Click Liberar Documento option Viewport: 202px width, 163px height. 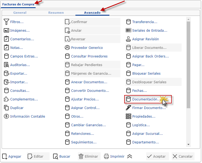pos(153,48)
